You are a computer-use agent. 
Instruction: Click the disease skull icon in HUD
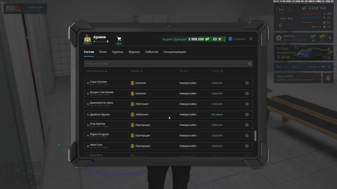(x=280, y=26)
